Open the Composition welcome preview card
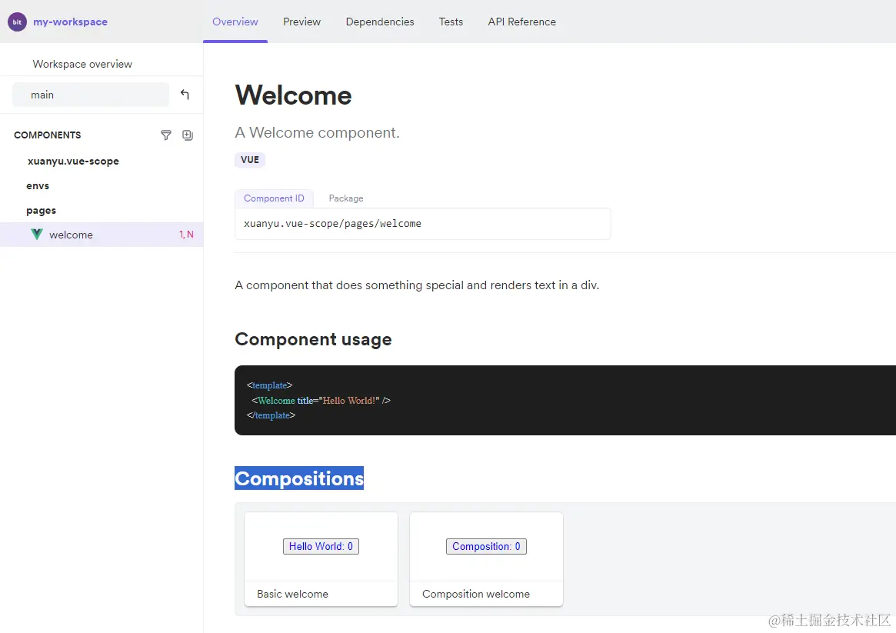 486,559
